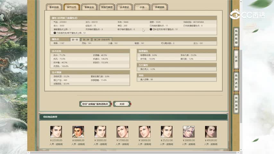
Task: Open the ¥30000.00 character portrait
Action: click(x=100, y=132)
